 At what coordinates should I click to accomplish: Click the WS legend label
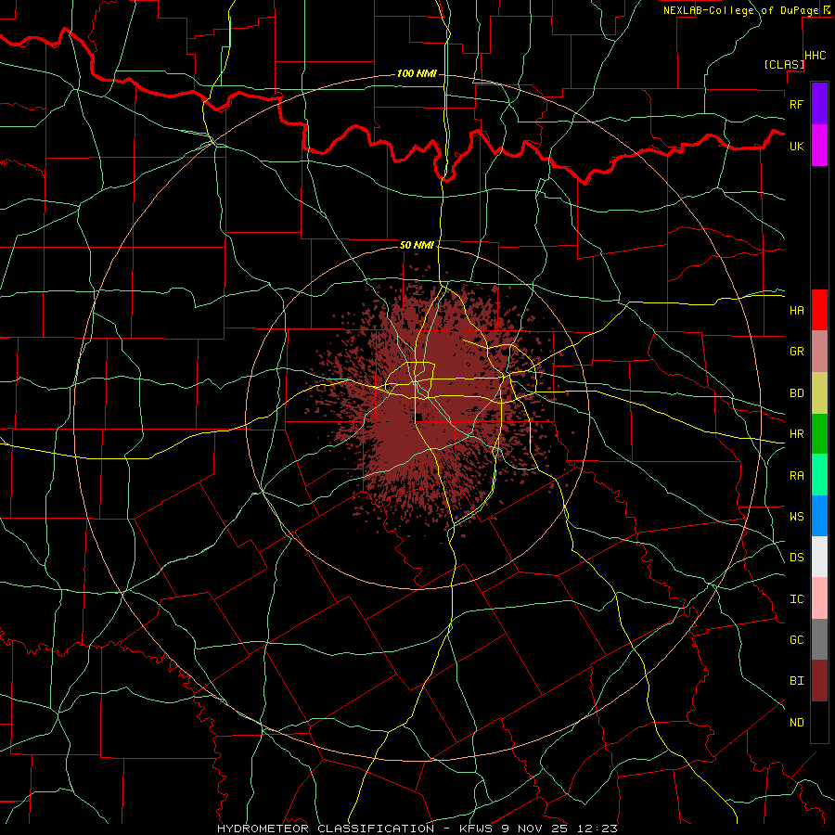click(x=797, y=516)
